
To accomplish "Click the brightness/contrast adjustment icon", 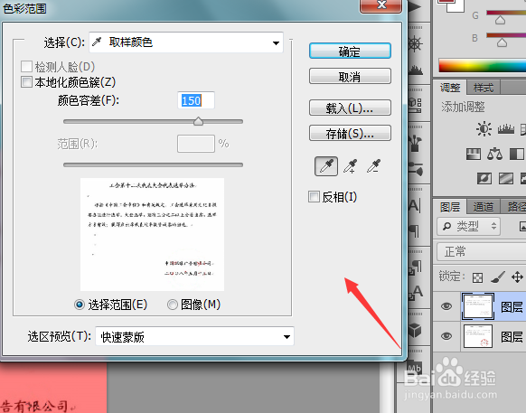I will pyautogui.click(x=484, y=129).
